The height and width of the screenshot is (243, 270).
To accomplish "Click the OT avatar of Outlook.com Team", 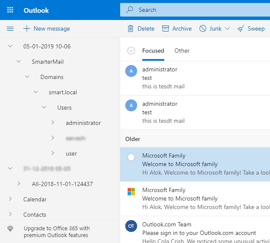I will [131, 226].
